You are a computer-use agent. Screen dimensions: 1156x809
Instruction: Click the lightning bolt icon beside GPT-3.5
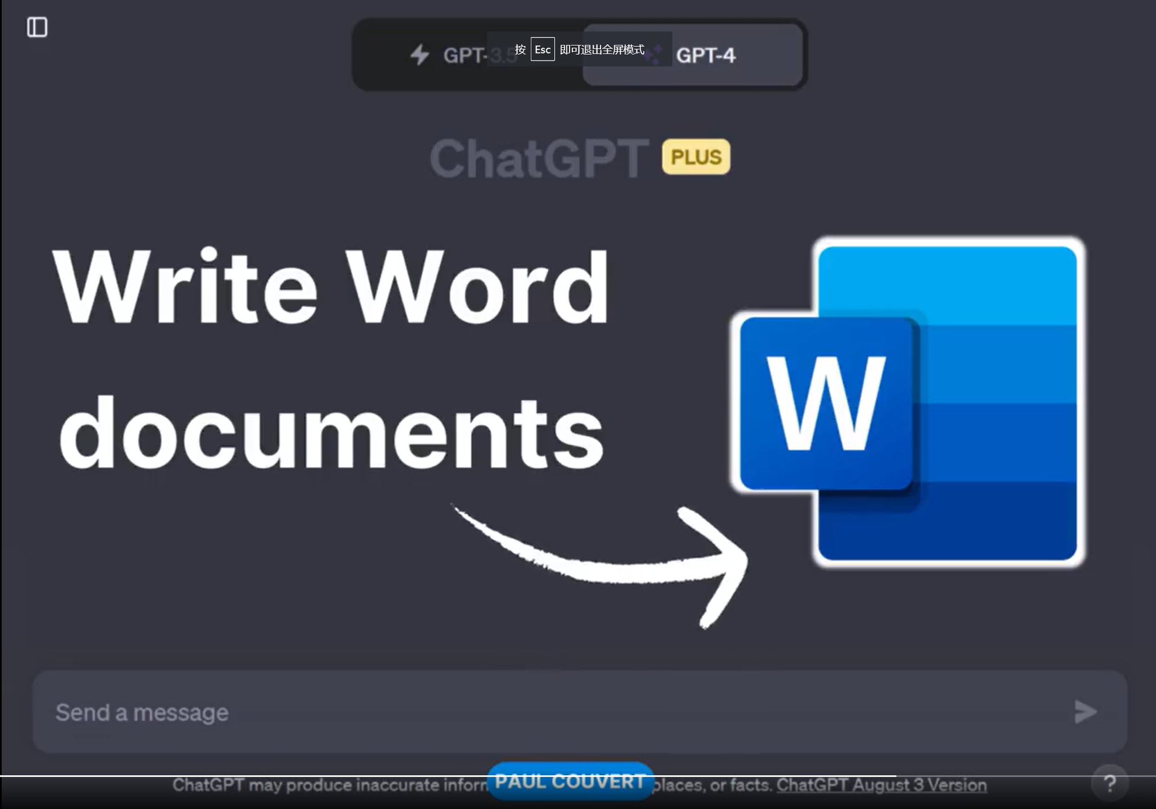[419, 55]
